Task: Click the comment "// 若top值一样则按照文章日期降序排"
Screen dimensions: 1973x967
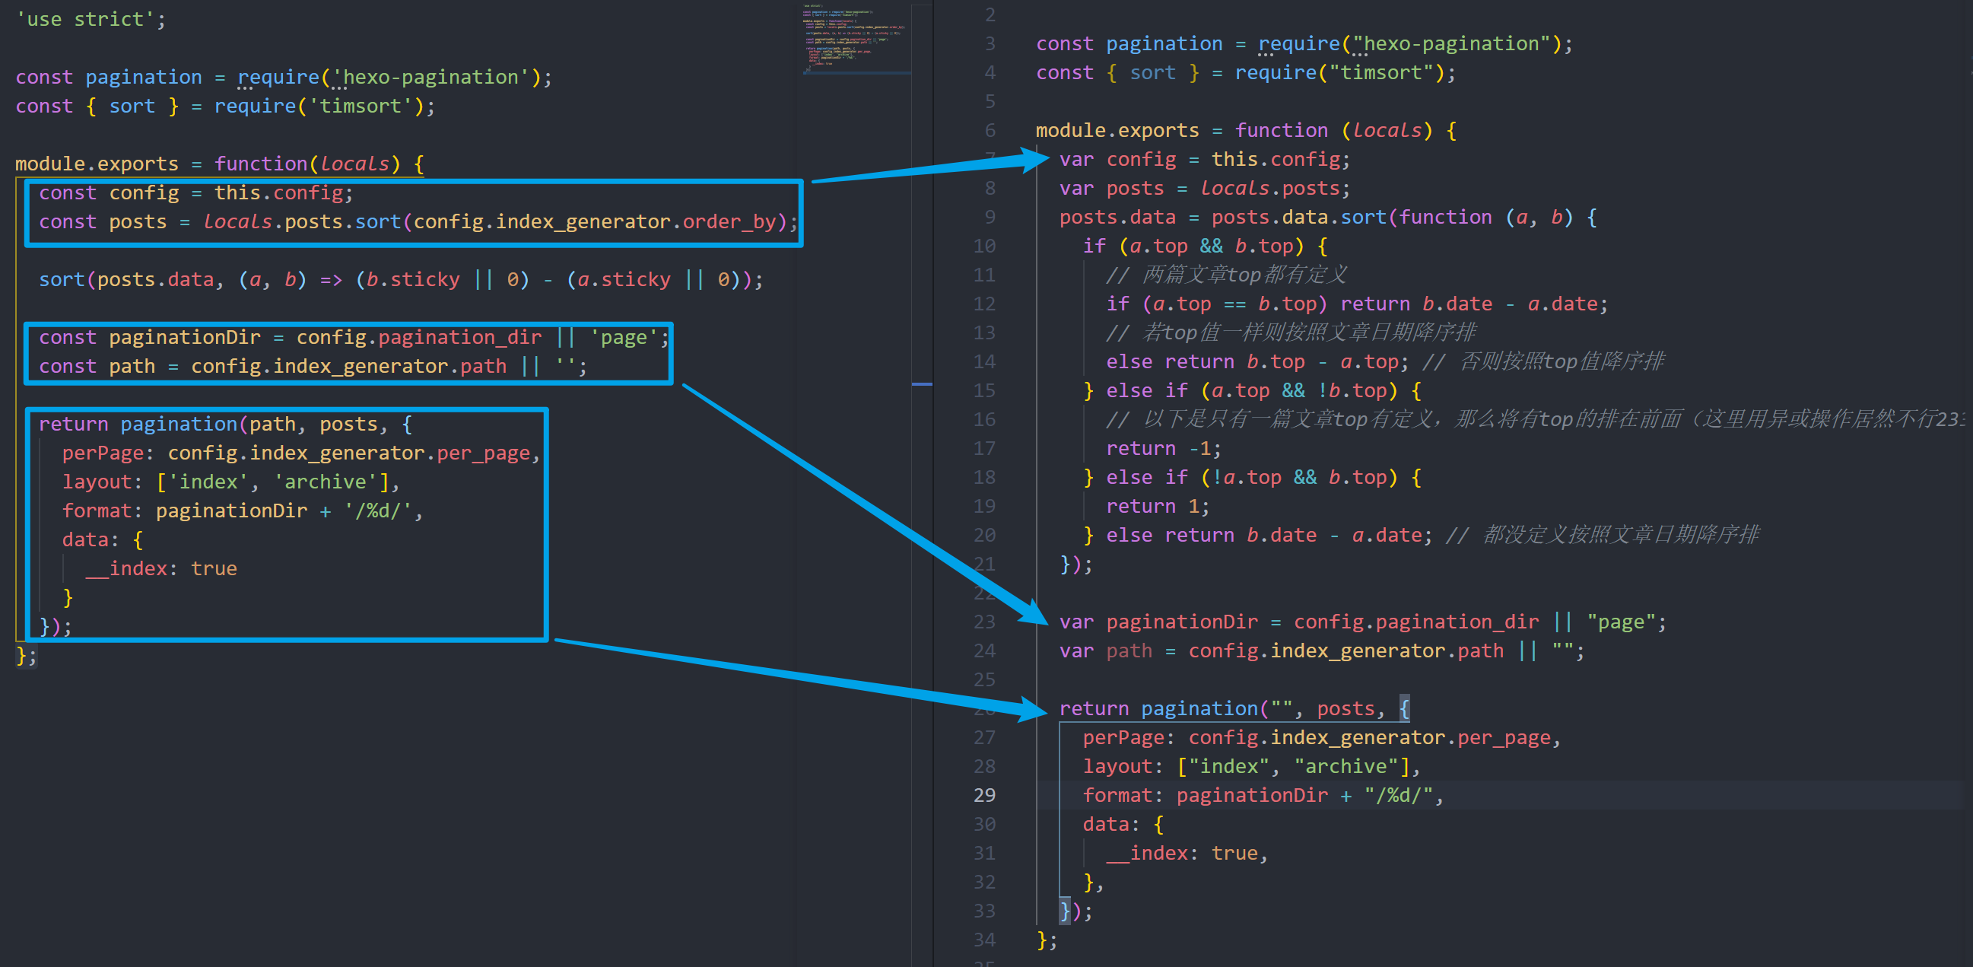Action: [1291, 333]
